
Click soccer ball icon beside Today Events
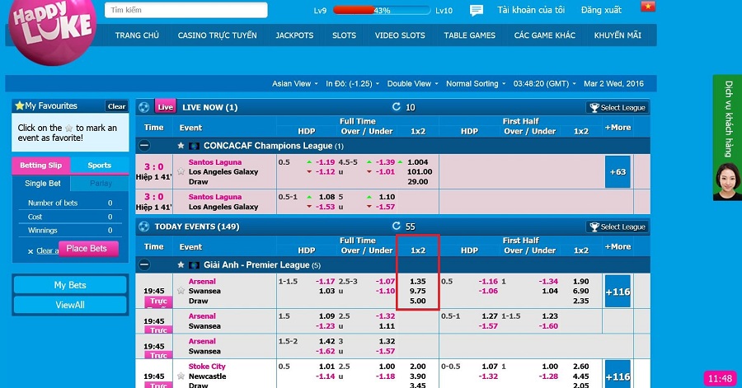tap(144, 227)
